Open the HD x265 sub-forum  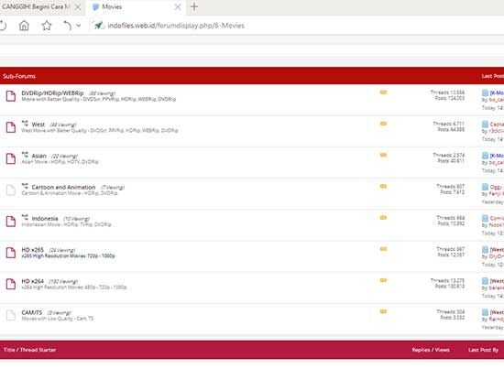click(x=32, y=250)
